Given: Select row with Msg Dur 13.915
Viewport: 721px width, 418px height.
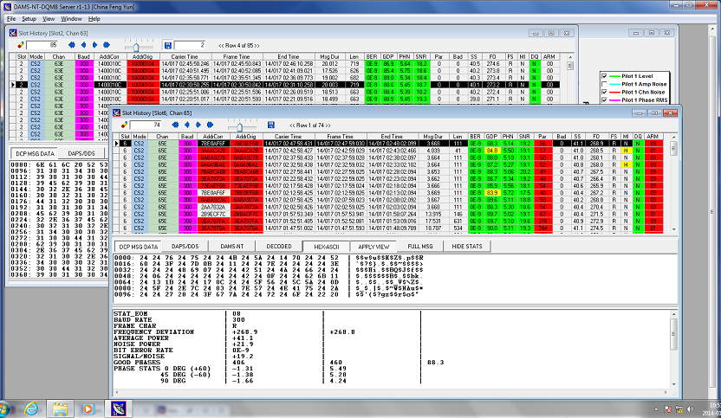Looking at the screenshot, I should [x=389, y=214].
